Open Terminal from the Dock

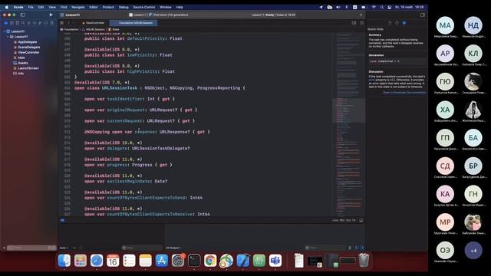(194, 261)
